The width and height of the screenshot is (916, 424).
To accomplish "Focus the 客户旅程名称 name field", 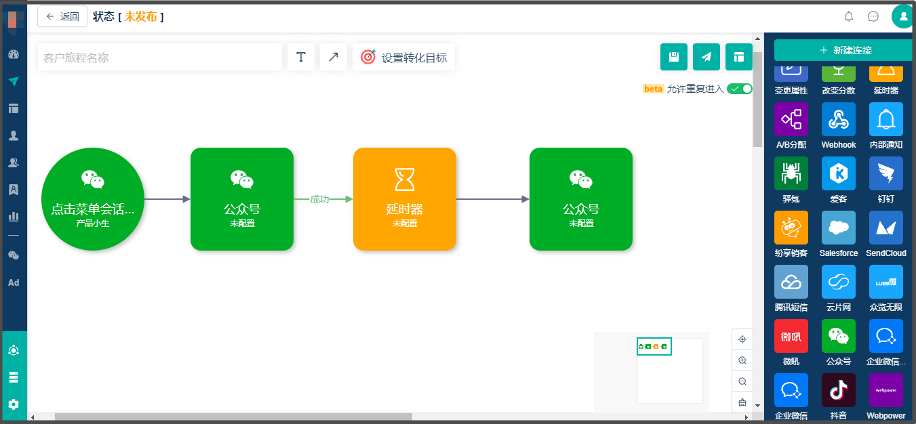I will (x=160, y=58).
